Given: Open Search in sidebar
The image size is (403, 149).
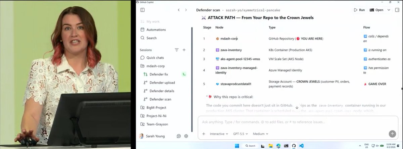Looking at the screenshot, I should click(148, 38).
